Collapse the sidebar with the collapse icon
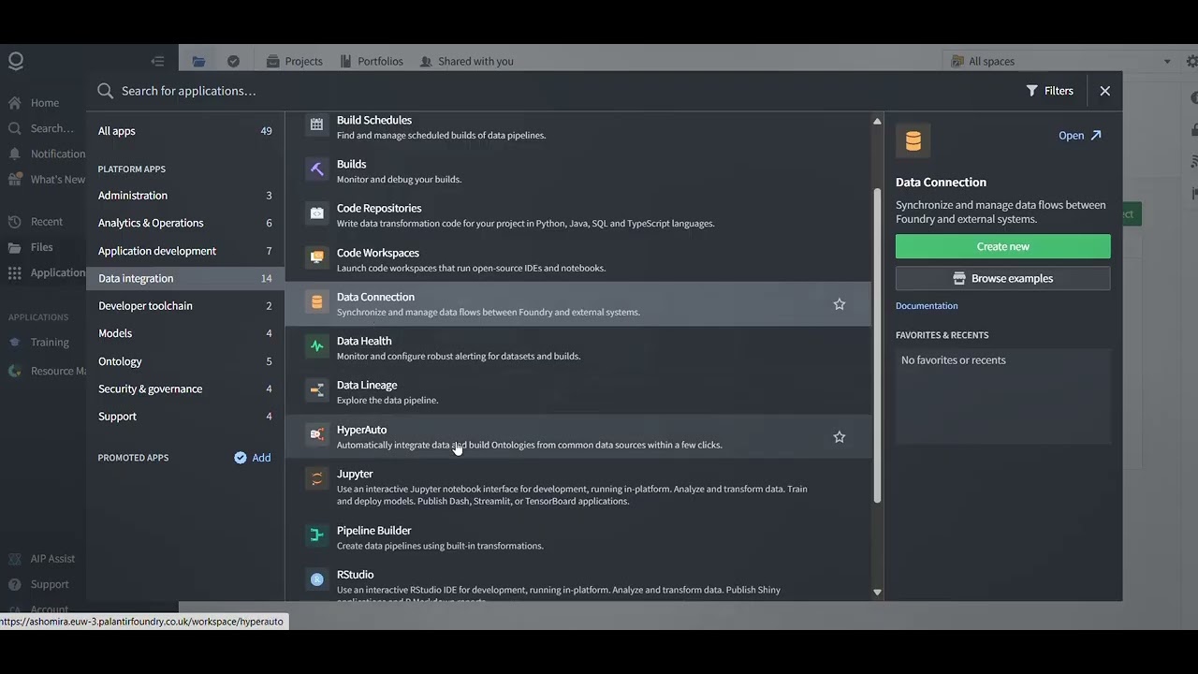This screenshot has width=1198, height=674. point(157,61)
